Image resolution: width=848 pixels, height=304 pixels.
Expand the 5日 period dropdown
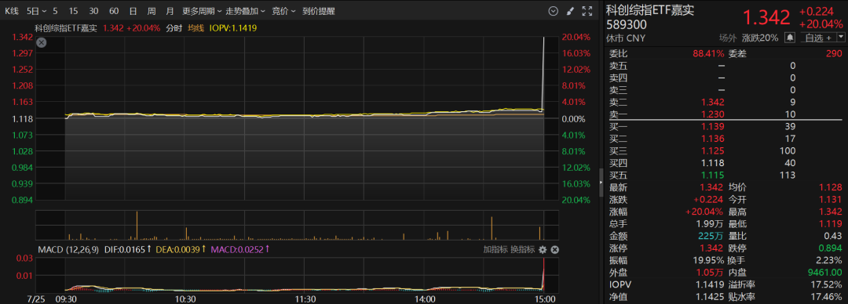[x=37, y=11]
